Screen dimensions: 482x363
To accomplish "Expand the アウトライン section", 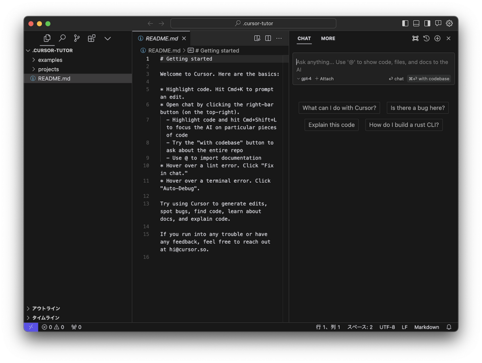I will point(78,308).
